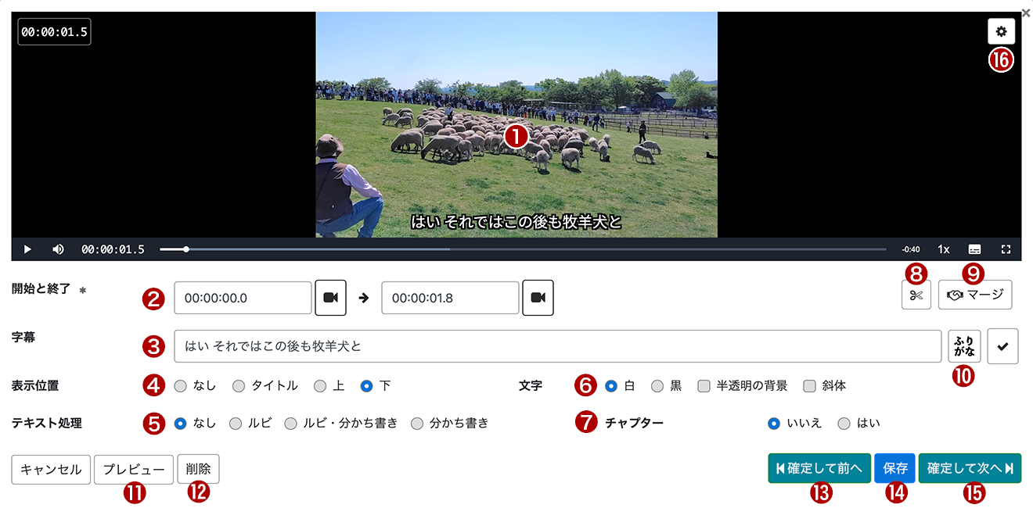
Task: Enable the 半透明の背景 checkbox
Action: tap(703, 385)
